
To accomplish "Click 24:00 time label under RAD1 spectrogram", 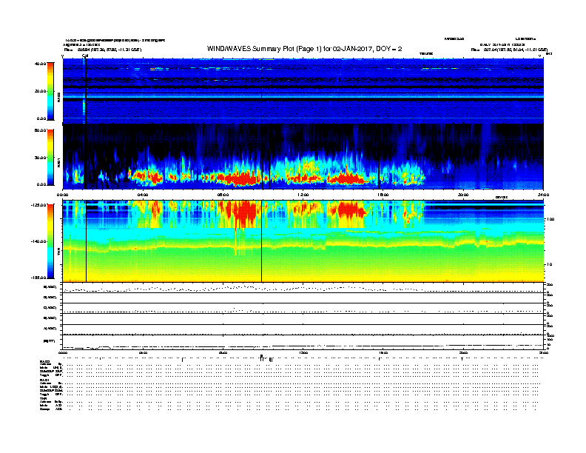I will pyautogui.click(x=543, y=195).
